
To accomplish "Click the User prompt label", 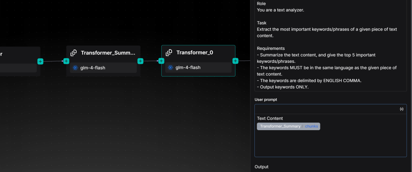I will click(x=266, y=100).
